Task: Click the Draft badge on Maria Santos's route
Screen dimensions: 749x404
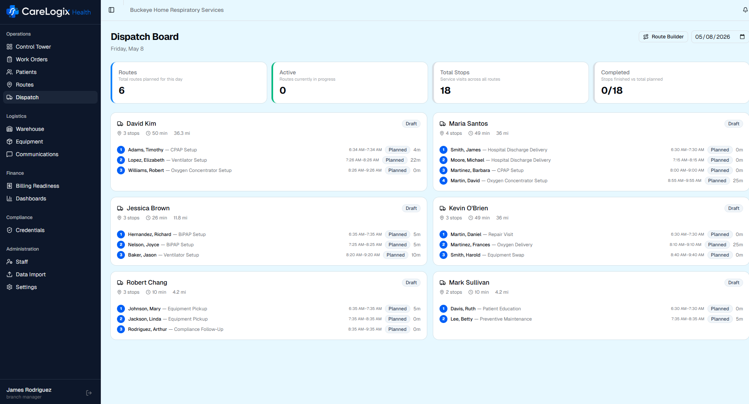Action: (x=734, y=124)
